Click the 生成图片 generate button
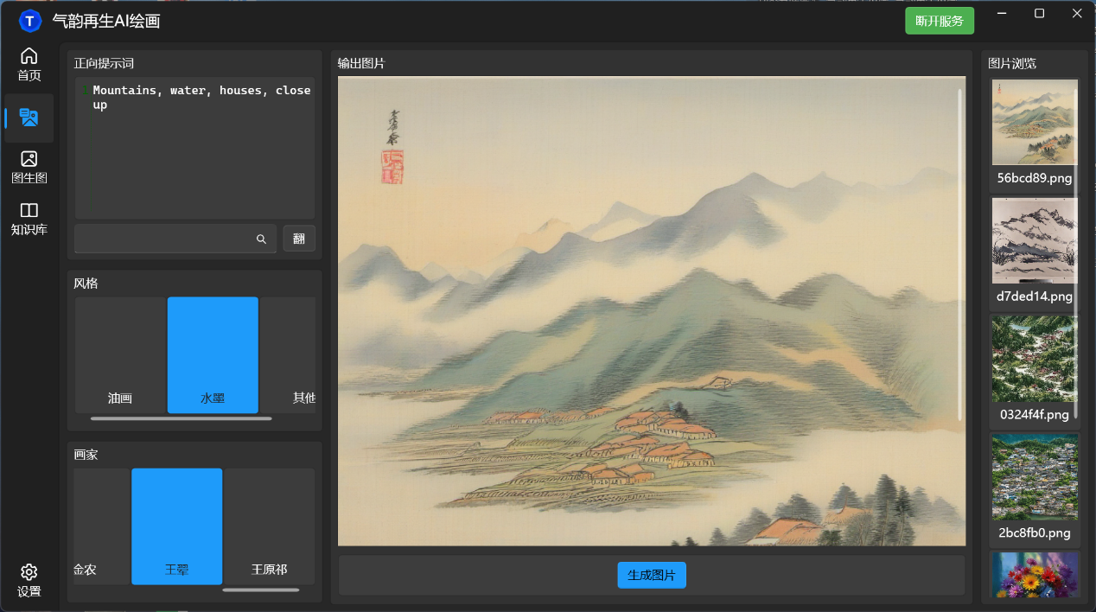Viewport: 1096px width, 612px height. tap(652, 575)
